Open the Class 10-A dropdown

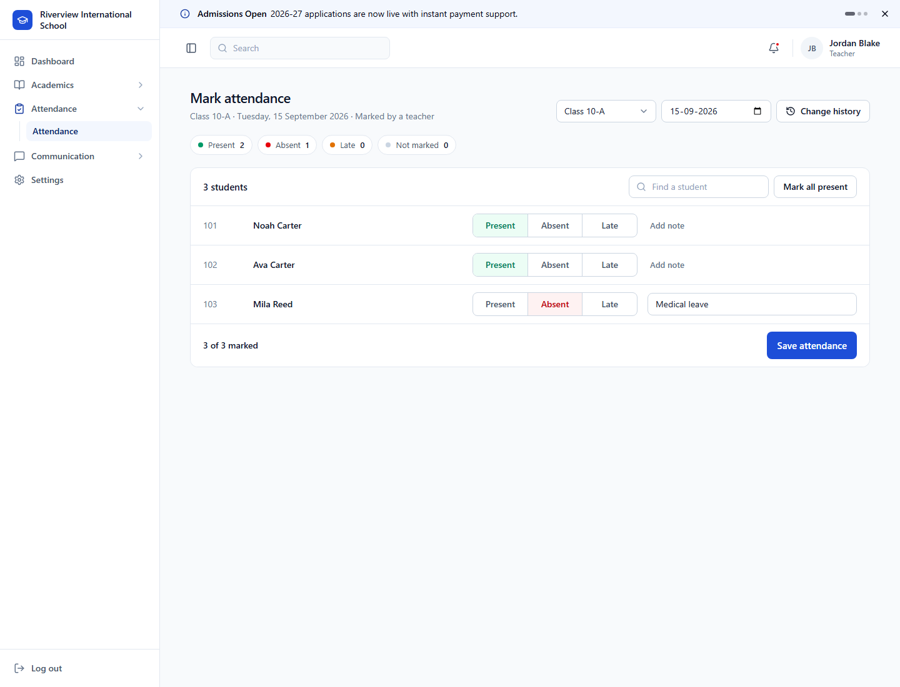(606, 111)
